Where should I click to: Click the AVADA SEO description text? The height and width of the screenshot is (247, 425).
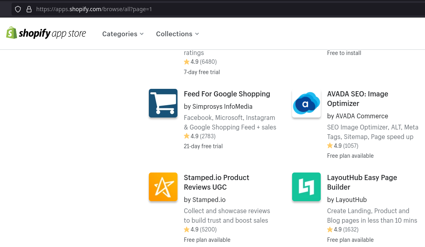tap(373, 132)
